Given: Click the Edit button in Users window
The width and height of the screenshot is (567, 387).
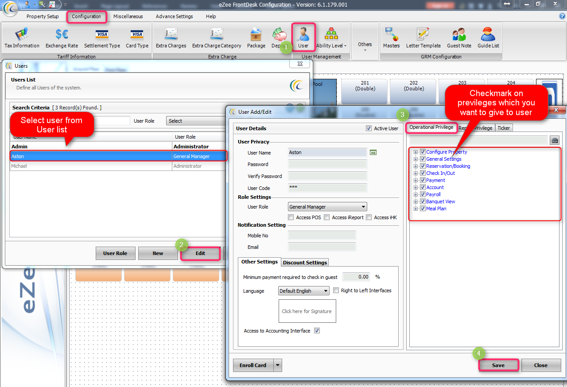Looking at the screenshot, I should point(200,253).
